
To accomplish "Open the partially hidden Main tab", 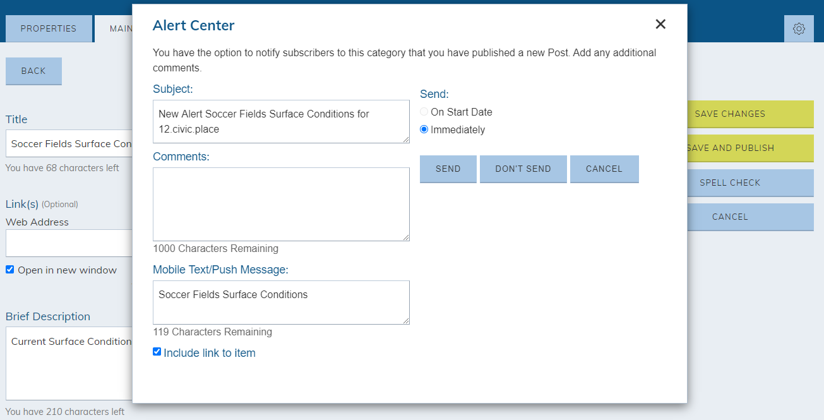I will coord(114,28).
